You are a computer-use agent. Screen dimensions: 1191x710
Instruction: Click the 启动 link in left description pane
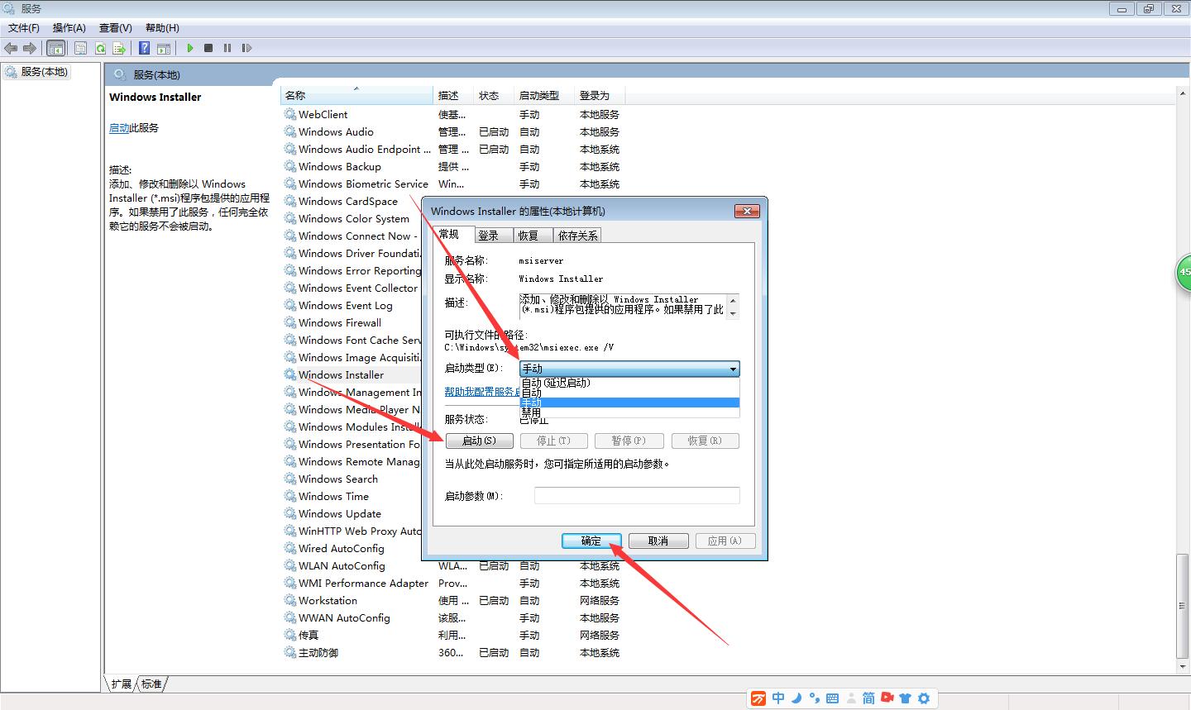pyautogui.click(x=119, y=128)
